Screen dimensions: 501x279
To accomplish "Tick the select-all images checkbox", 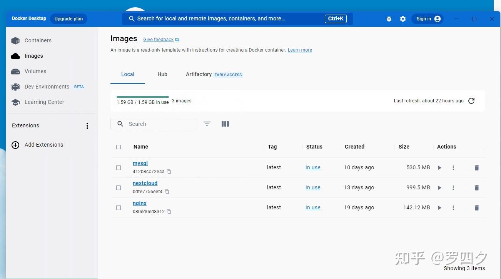I will pos(119,147).
